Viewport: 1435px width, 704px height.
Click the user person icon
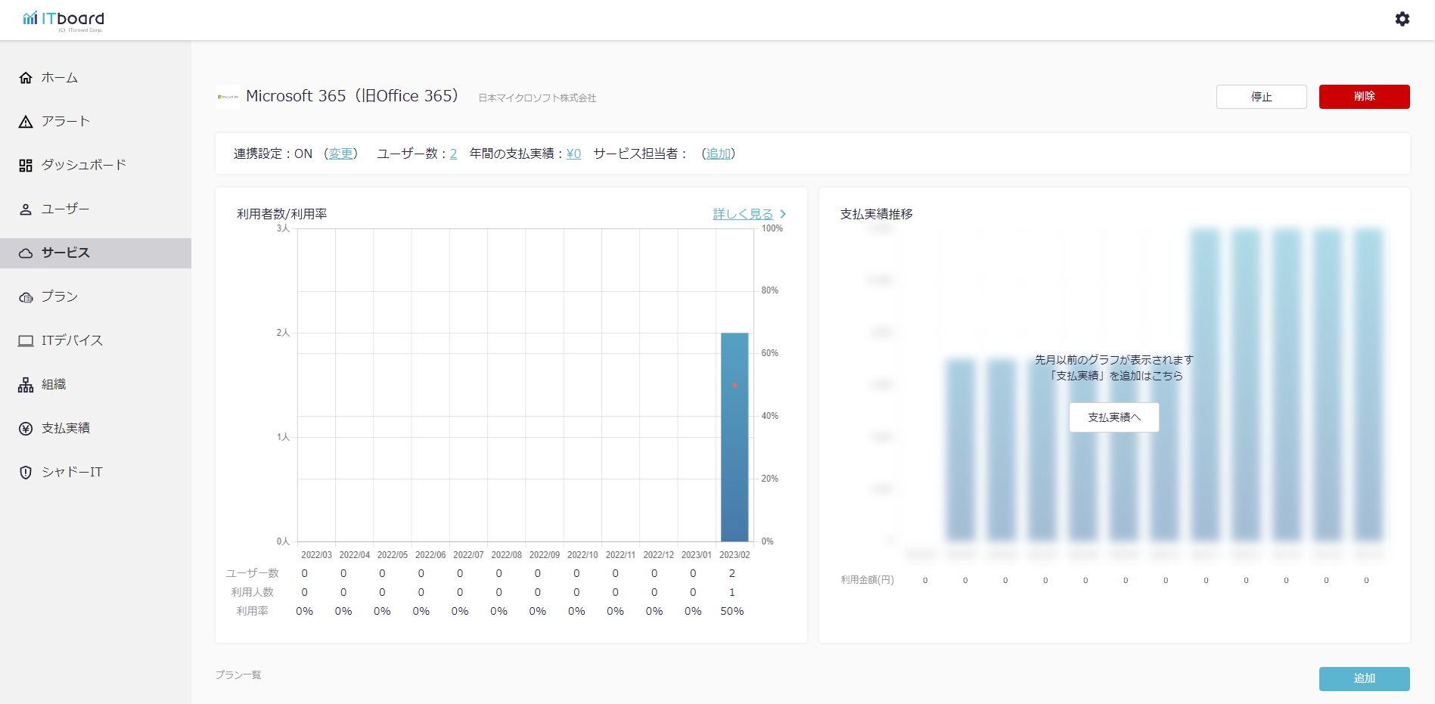[26, 209]
